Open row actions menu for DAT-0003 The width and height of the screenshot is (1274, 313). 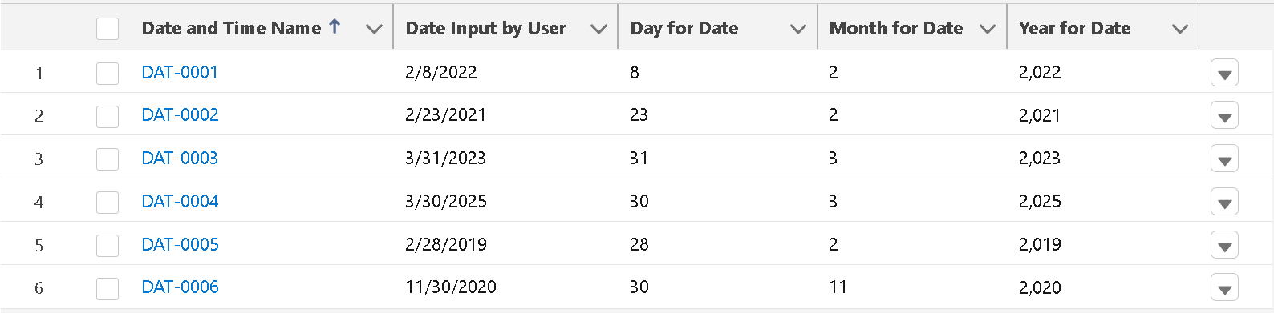1224,159
